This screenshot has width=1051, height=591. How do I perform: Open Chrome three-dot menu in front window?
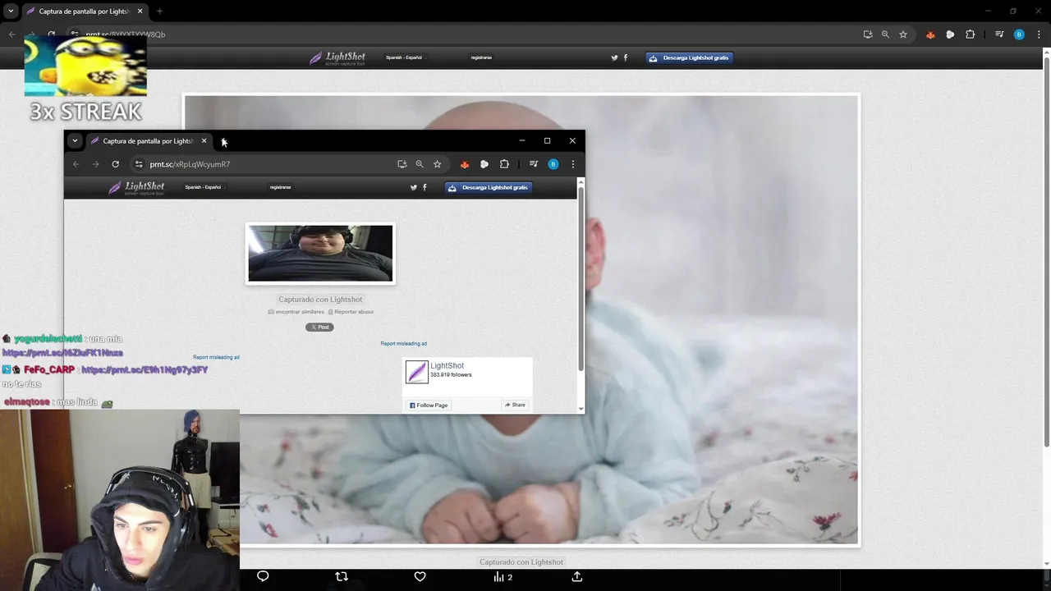(x=573, y=164)
